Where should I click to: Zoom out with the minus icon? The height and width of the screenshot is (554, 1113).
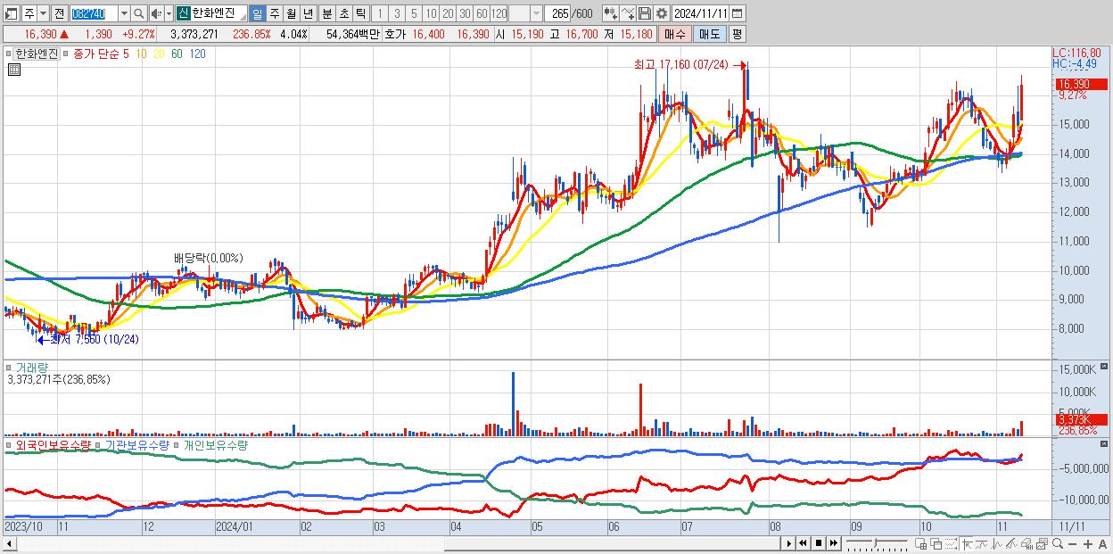pyautogui.click(x=1072, y=544)
